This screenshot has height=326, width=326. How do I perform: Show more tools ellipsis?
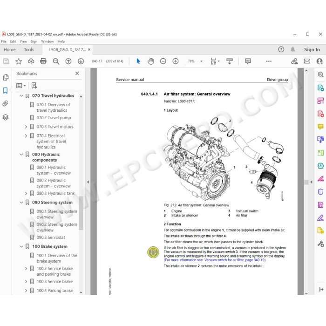[269, 61]
